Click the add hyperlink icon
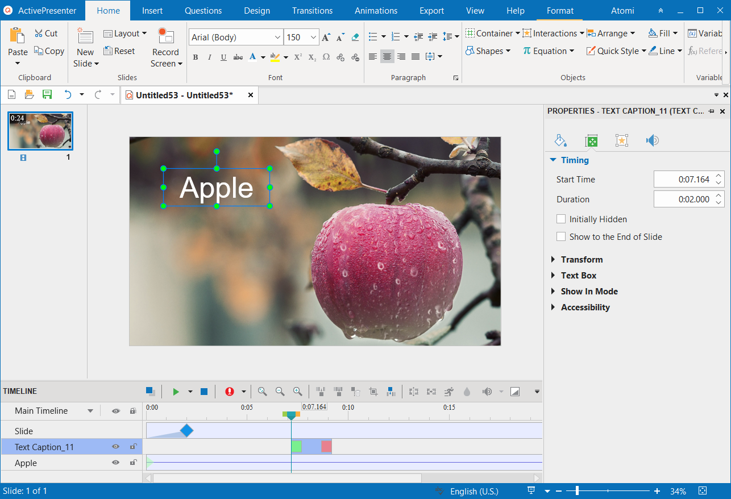 pyautogui.click(x=340, y=57)
